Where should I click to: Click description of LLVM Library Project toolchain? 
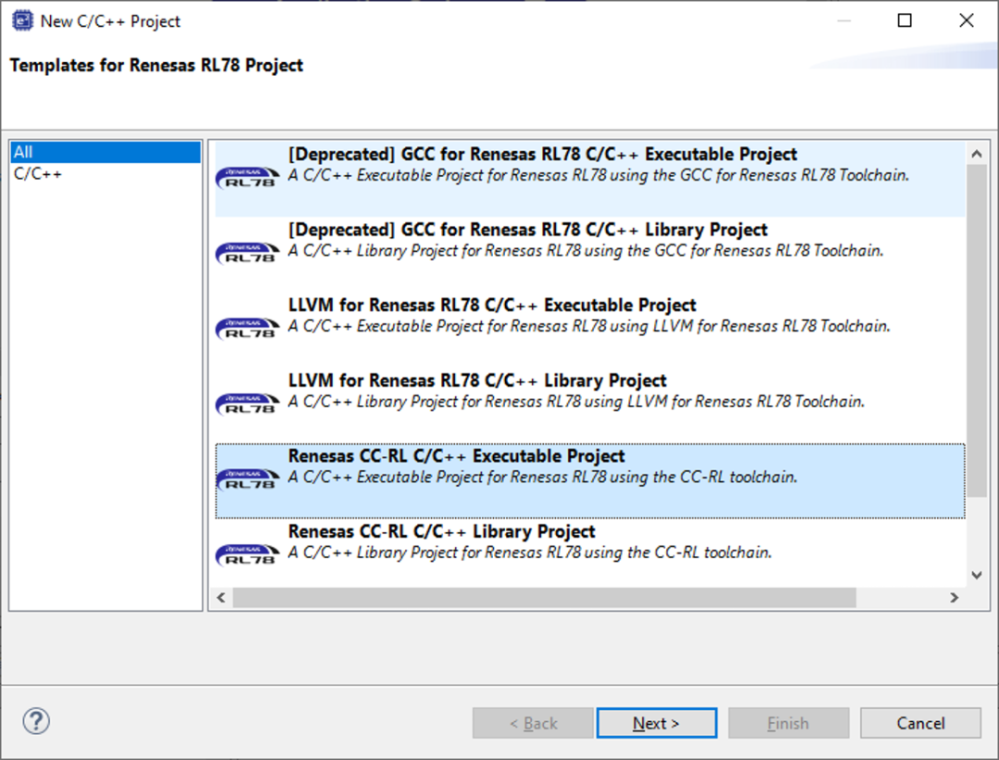point(576,402)
